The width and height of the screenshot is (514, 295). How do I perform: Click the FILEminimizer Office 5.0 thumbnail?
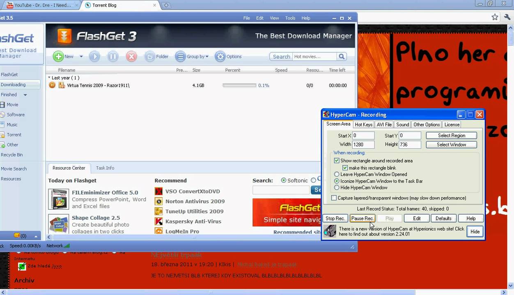(x=59, y=199)
